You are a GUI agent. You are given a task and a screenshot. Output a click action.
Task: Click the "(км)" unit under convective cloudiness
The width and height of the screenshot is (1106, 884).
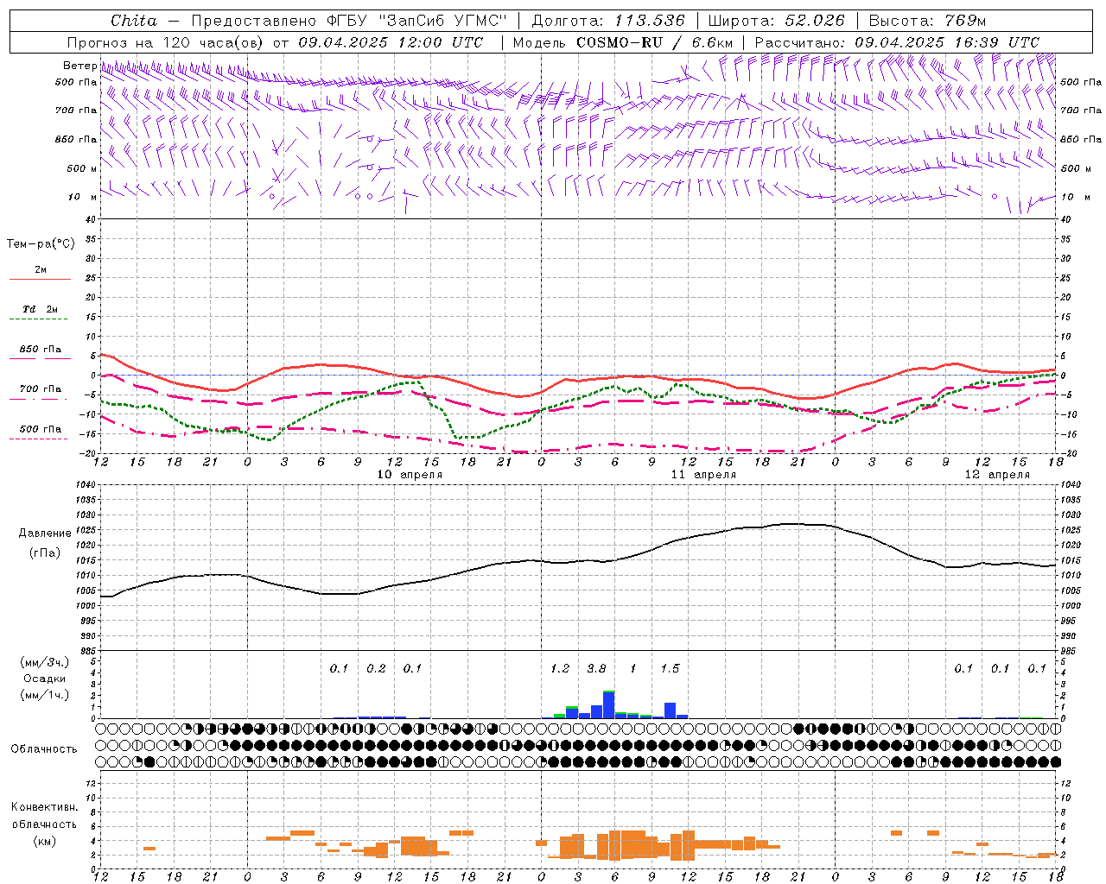44,841
